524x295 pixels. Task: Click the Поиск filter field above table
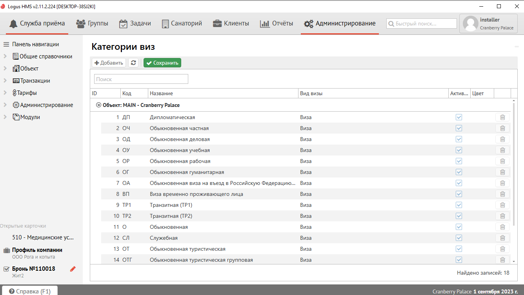point(141,79)
